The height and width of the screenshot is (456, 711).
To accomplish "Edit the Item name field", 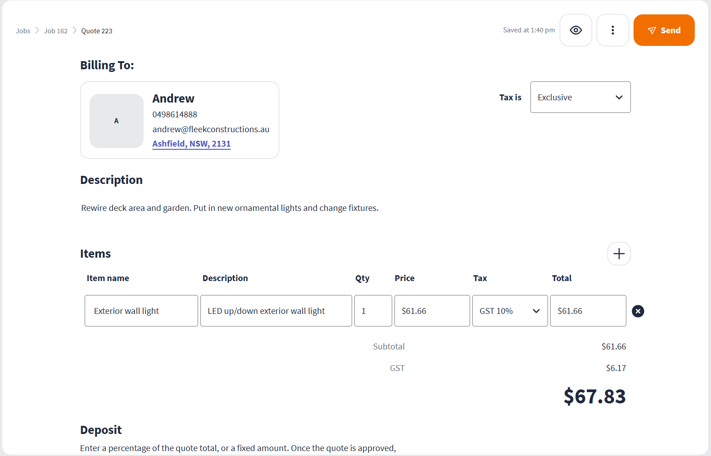I will pyautogui.click(x=141, y=311).
